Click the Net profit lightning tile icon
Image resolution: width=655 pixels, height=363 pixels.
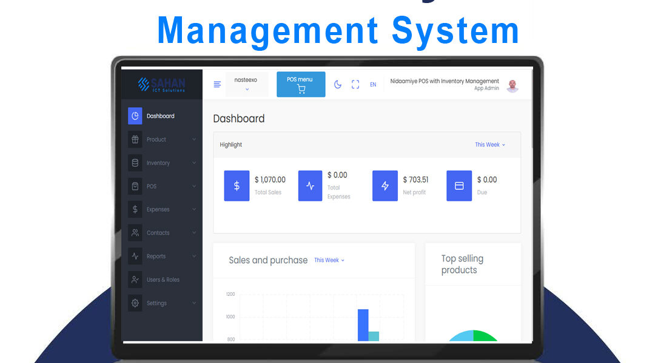pos(385,186)
